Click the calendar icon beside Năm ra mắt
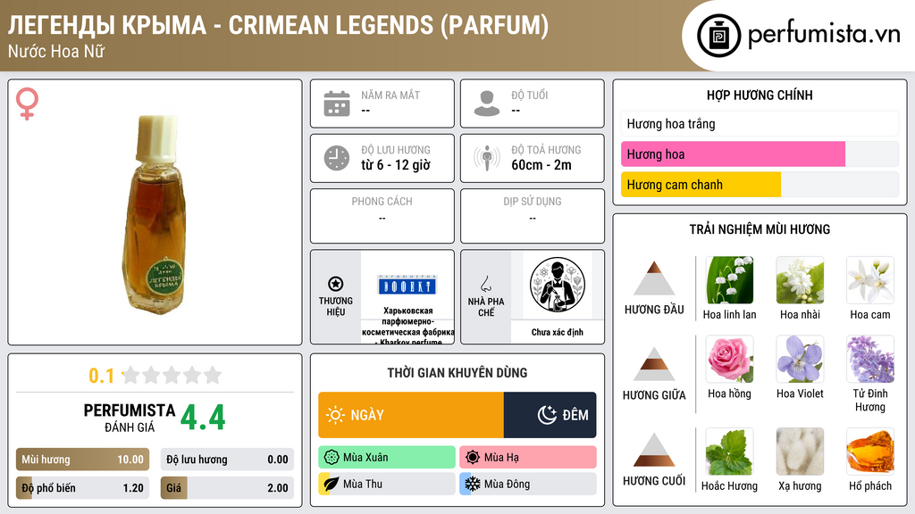915x514 pixels. point(337,104)
